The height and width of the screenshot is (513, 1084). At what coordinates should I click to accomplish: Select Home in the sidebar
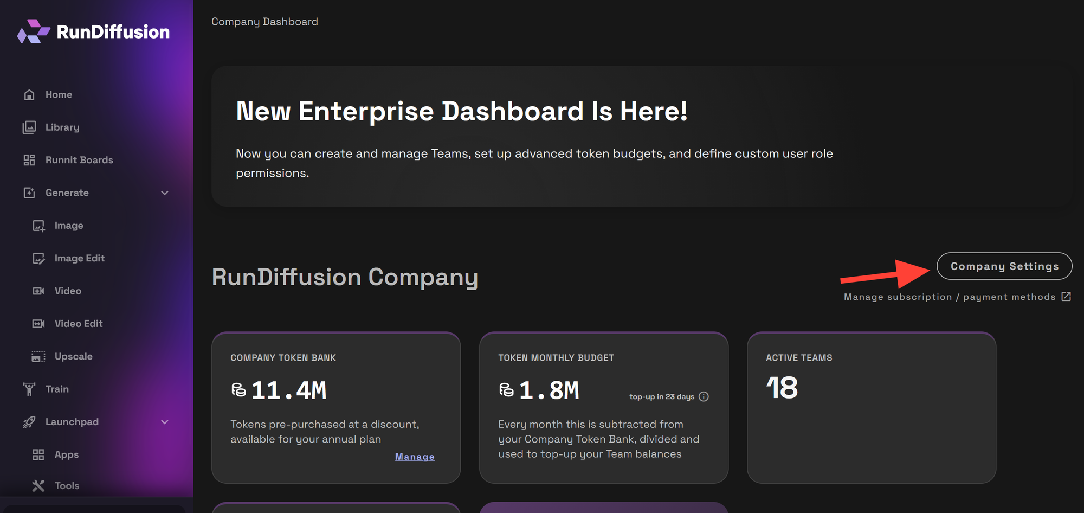[59, 94]
